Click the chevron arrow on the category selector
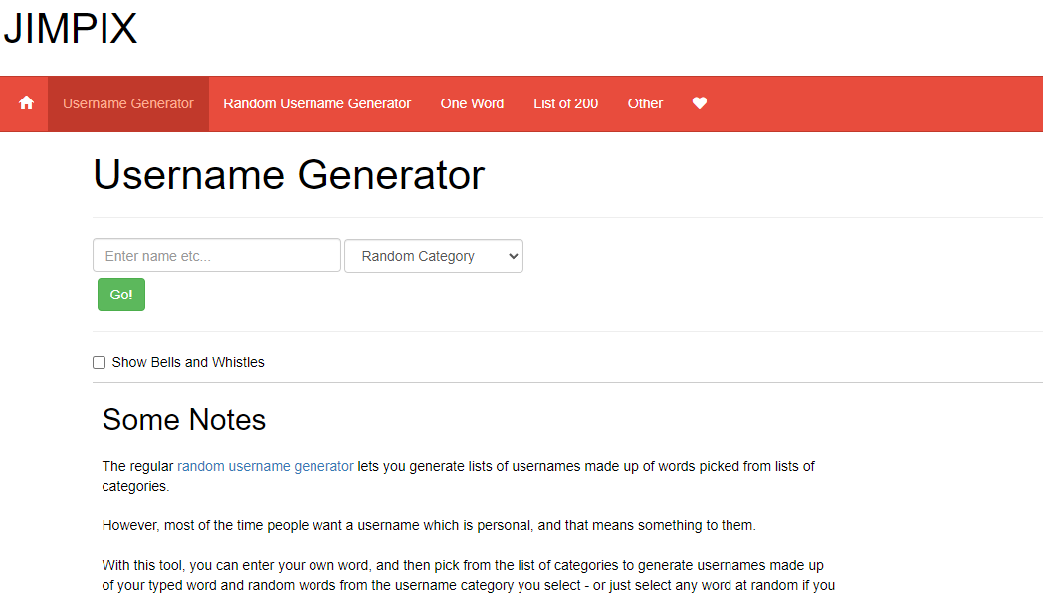Screen dimensions: 1043x593 point(513,256)
